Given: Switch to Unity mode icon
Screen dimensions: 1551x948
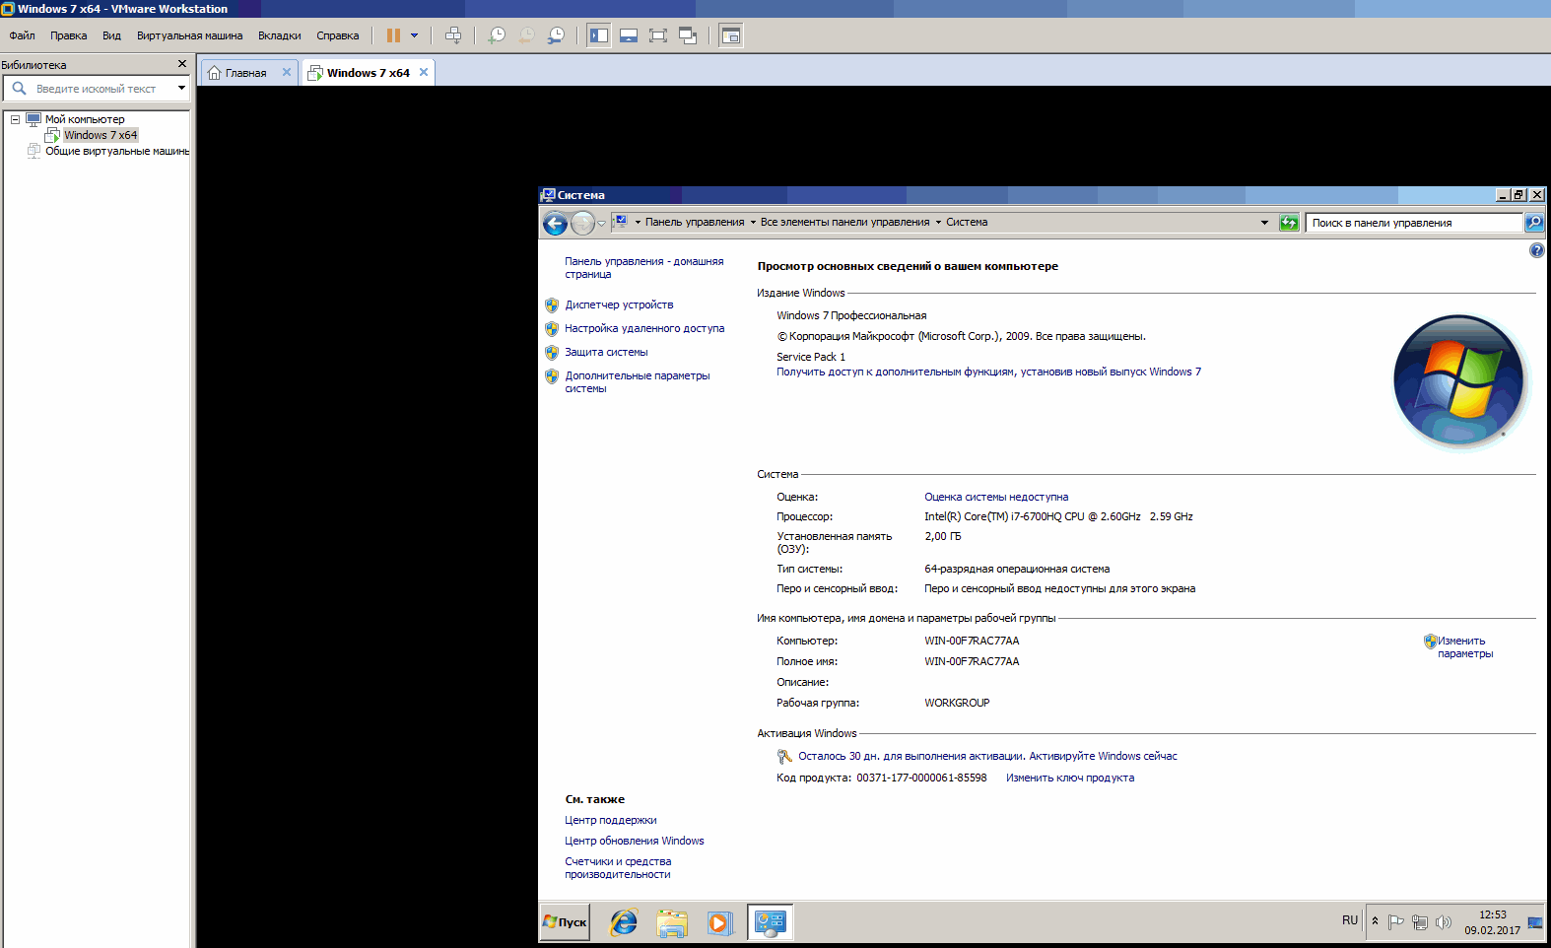Looking at the screenshot, I should 688,35.
